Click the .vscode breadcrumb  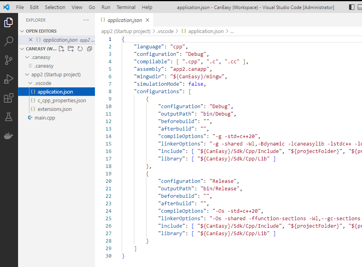(165, 31)
